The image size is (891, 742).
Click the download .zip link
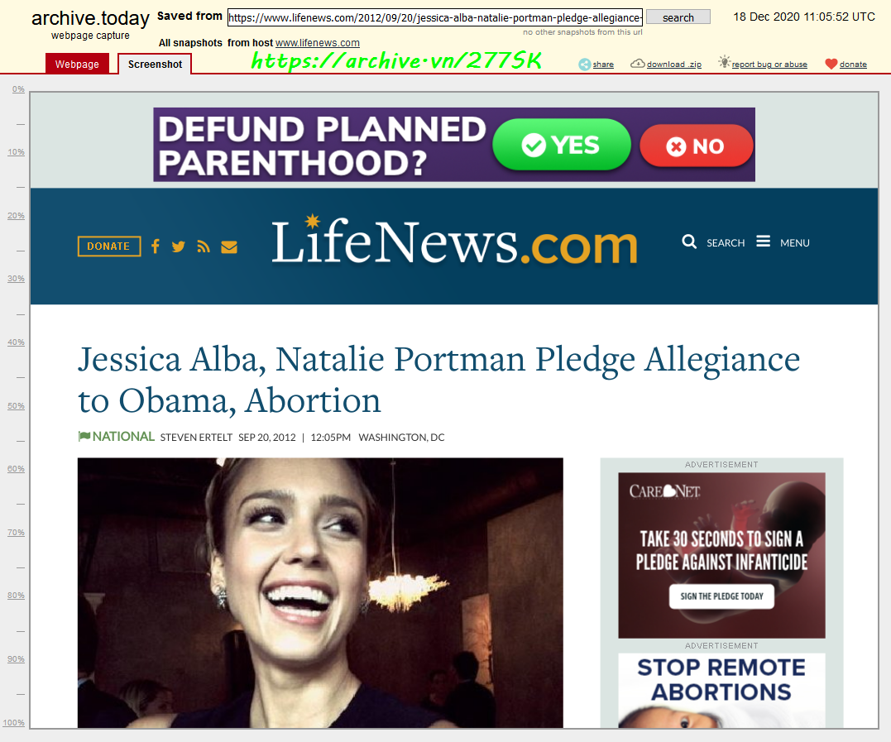[674, 65]
